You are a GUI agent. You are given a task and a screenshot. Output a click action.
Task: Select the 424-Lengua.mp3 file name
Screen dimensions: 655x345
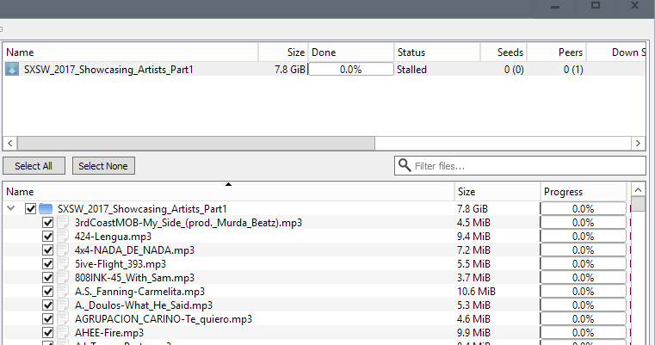113,237
